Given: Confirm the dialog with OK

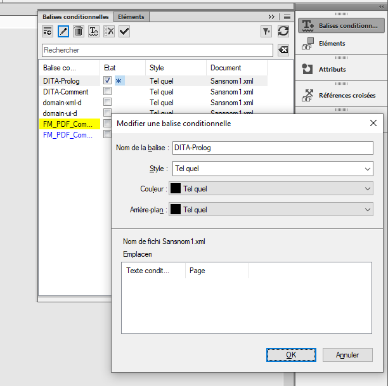Looking at the screenshot, I should click(291, 355).
